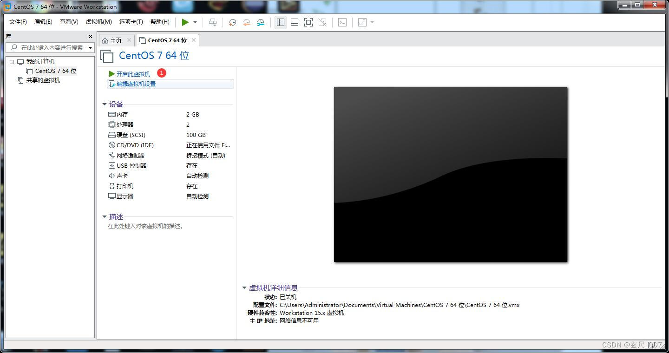This screenshot has height=353, width=669.
Task: Close the 主页 tab
Action: (129, 40)
